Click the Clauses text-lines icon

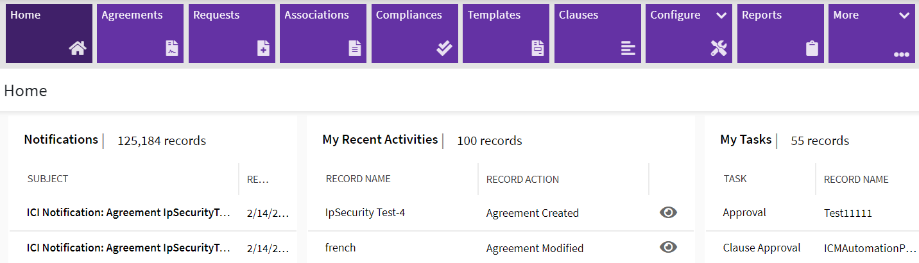tap(628, 49)
